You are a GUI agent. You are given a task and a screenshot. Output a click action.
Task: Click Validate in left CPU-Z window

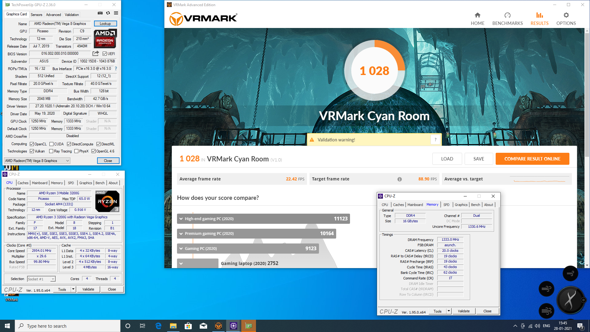point(88,289)
